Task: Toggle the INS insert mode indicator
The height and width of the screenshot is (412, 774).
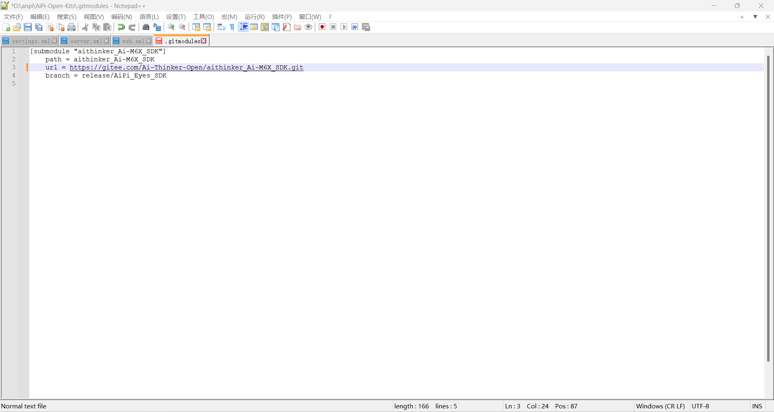Action: pyautogui.click(x=757, y=406)
